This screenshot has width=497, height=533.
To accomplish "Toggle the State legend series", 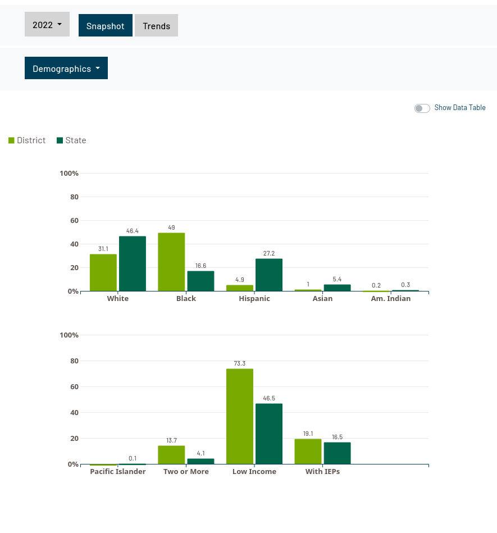I will coord(75,140).
